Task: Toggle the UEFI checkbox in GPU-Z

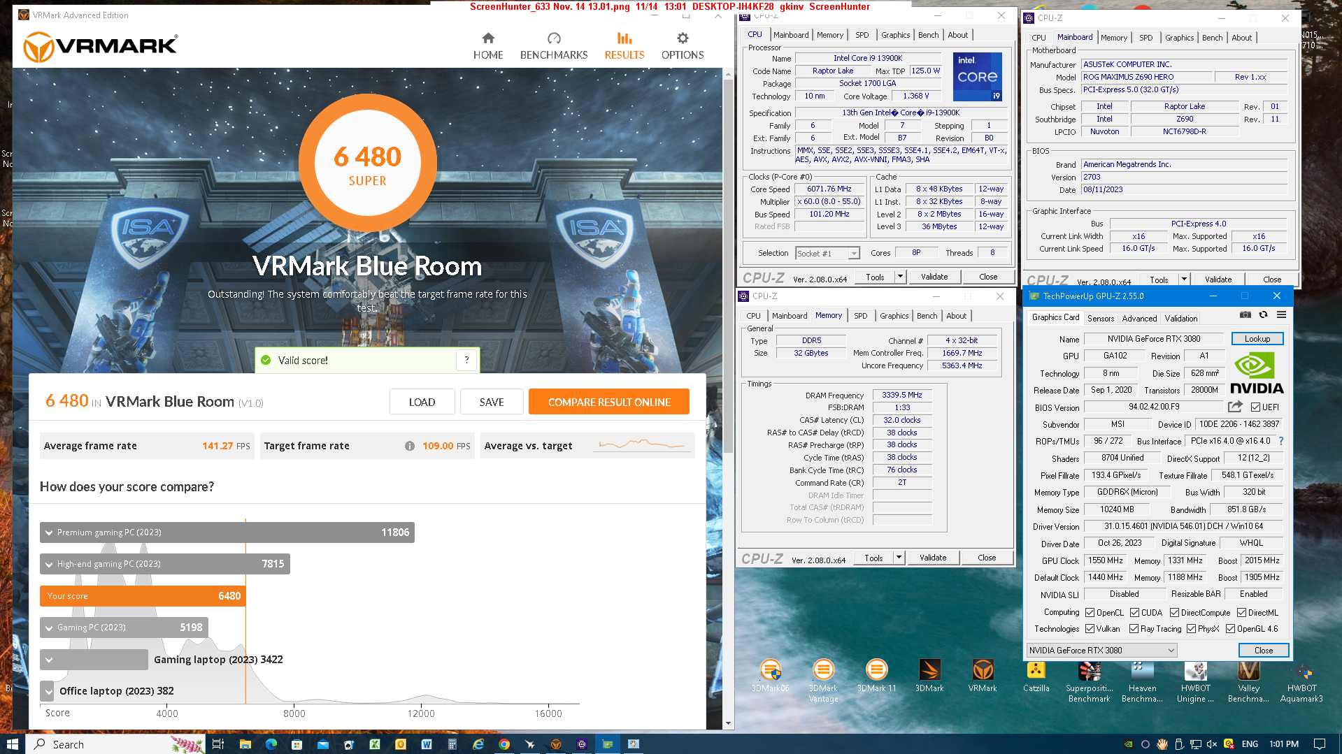Action: (1256, 407)
